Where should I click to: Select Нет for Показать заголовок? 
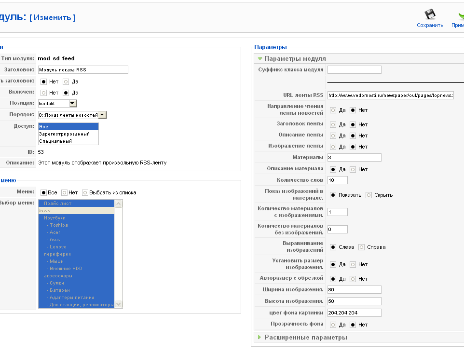click(43, 82)
